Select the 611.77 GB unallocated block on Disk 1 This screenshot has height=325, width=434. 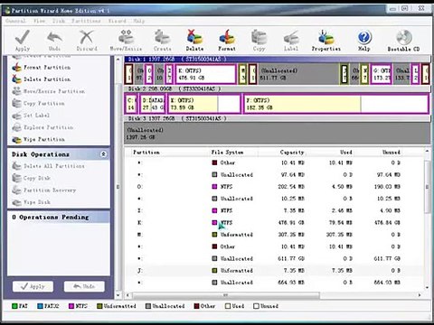(298, 74)
